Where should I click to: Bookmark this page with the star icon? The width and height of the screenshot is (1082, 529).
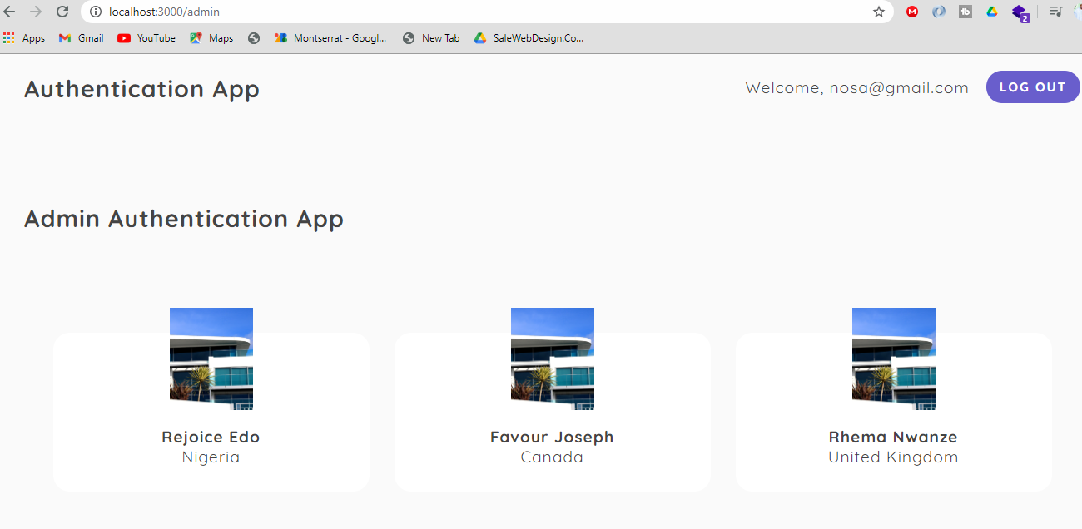coord(879,12)
